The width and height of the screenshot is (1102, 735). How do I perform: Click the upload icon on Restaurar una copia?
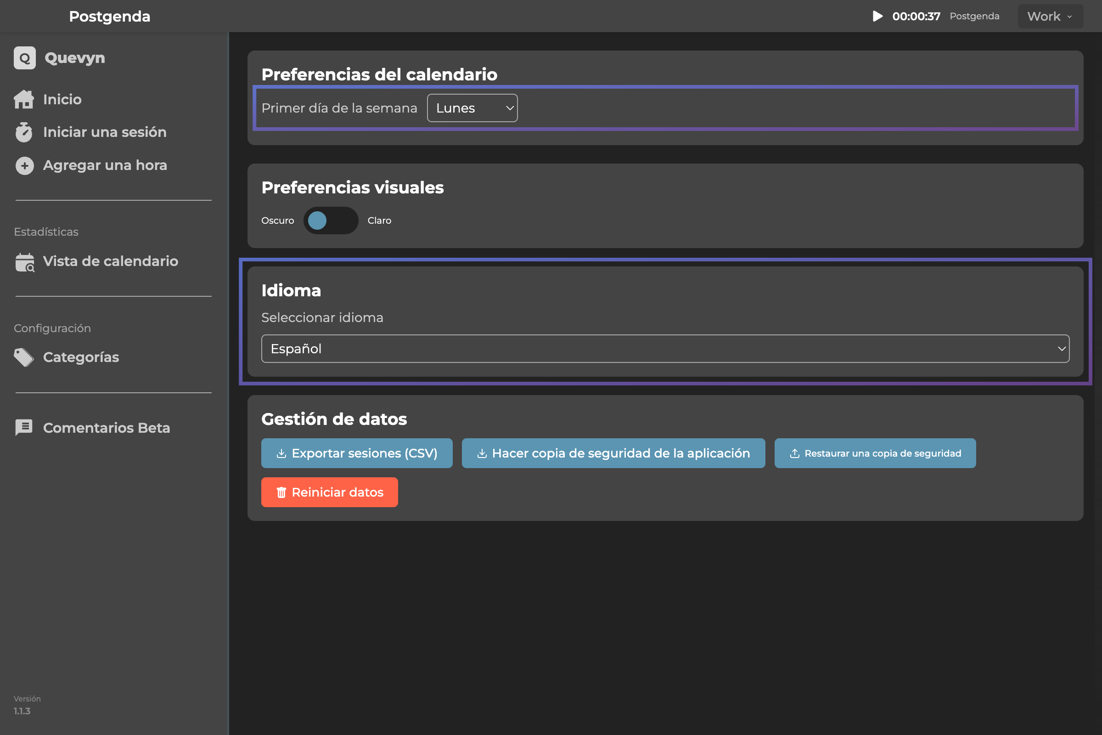point(795,453)
